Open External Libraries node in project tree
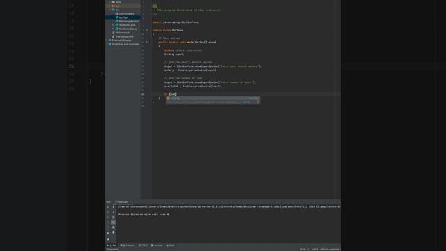The width and height of the screenshot is (446, 251). pos(121,40)
